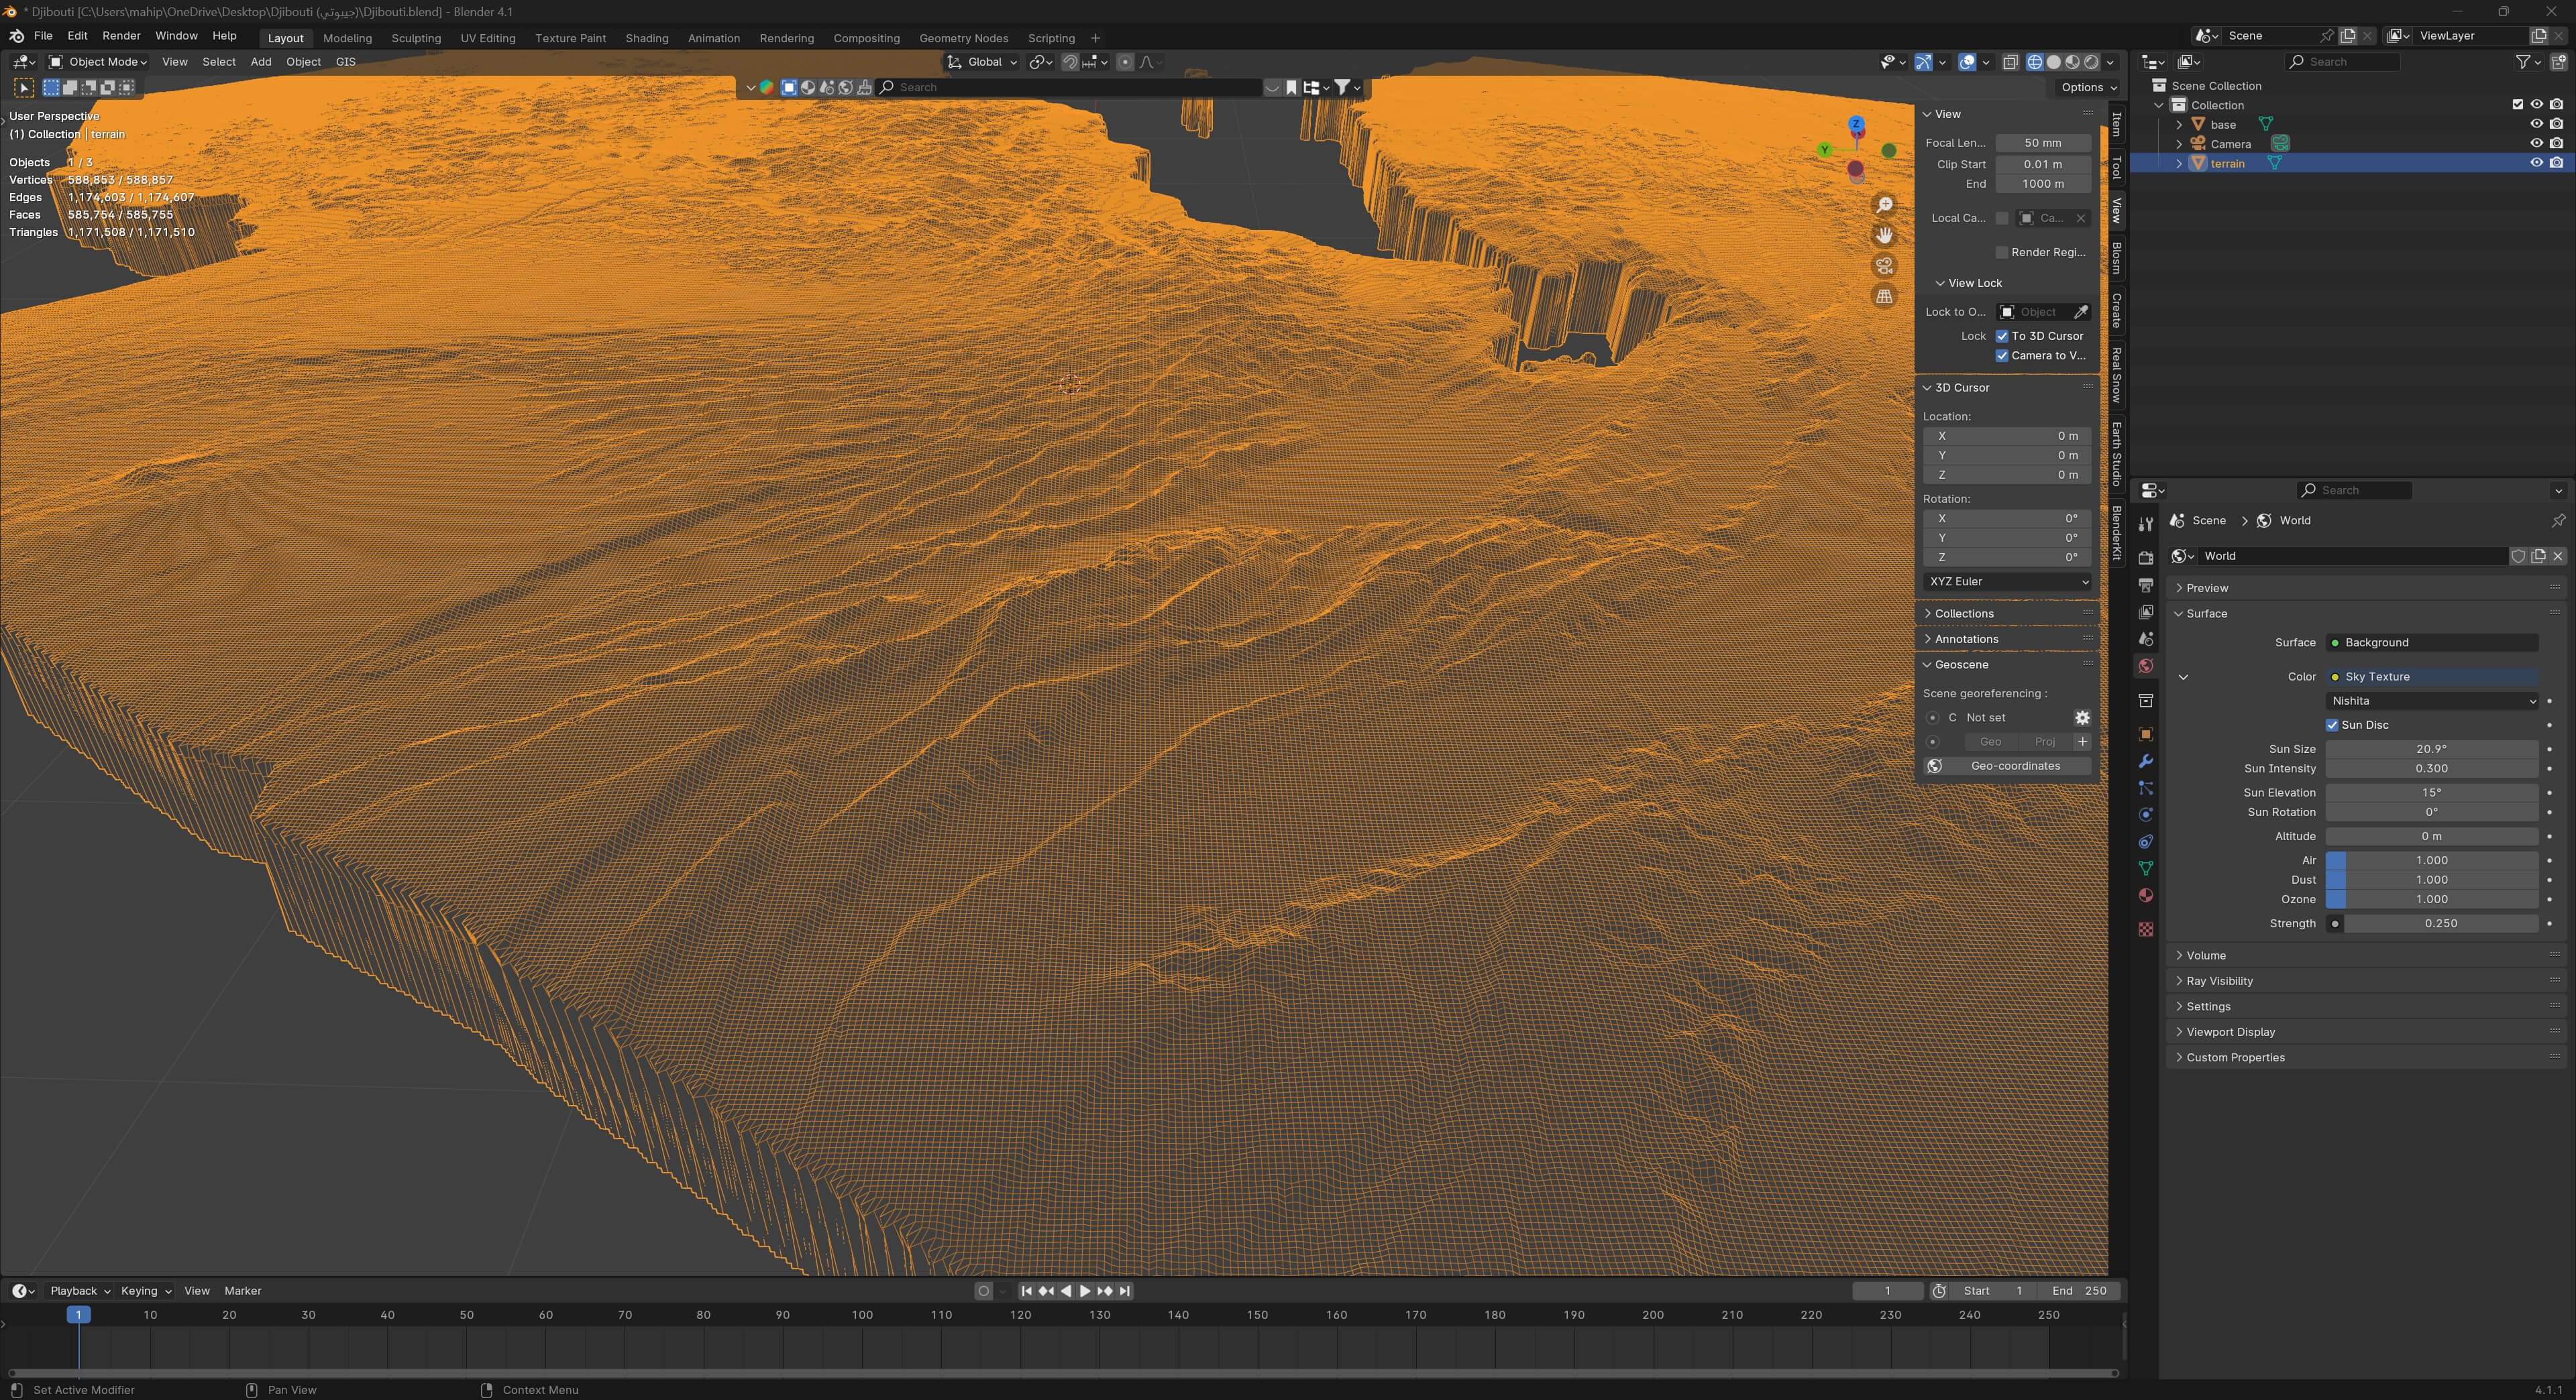Open the GIS menu
The width and height of the screenshot is (2576, 1400).
click(345, 62)
